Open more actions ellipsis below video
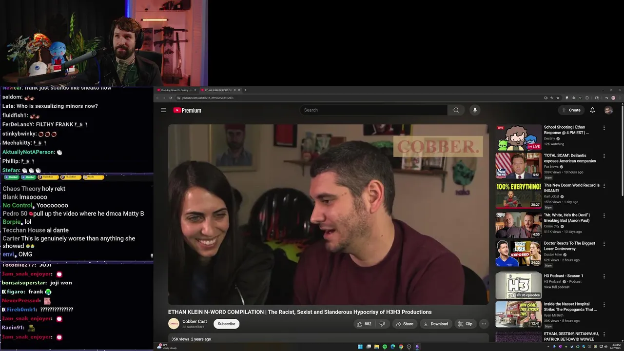624x351 pixels. click(x=484, y=324)
